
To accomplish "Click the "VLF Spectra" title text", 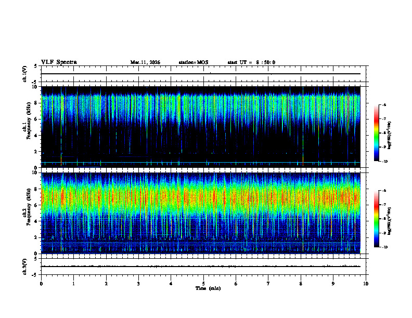I will pos(59,62).
